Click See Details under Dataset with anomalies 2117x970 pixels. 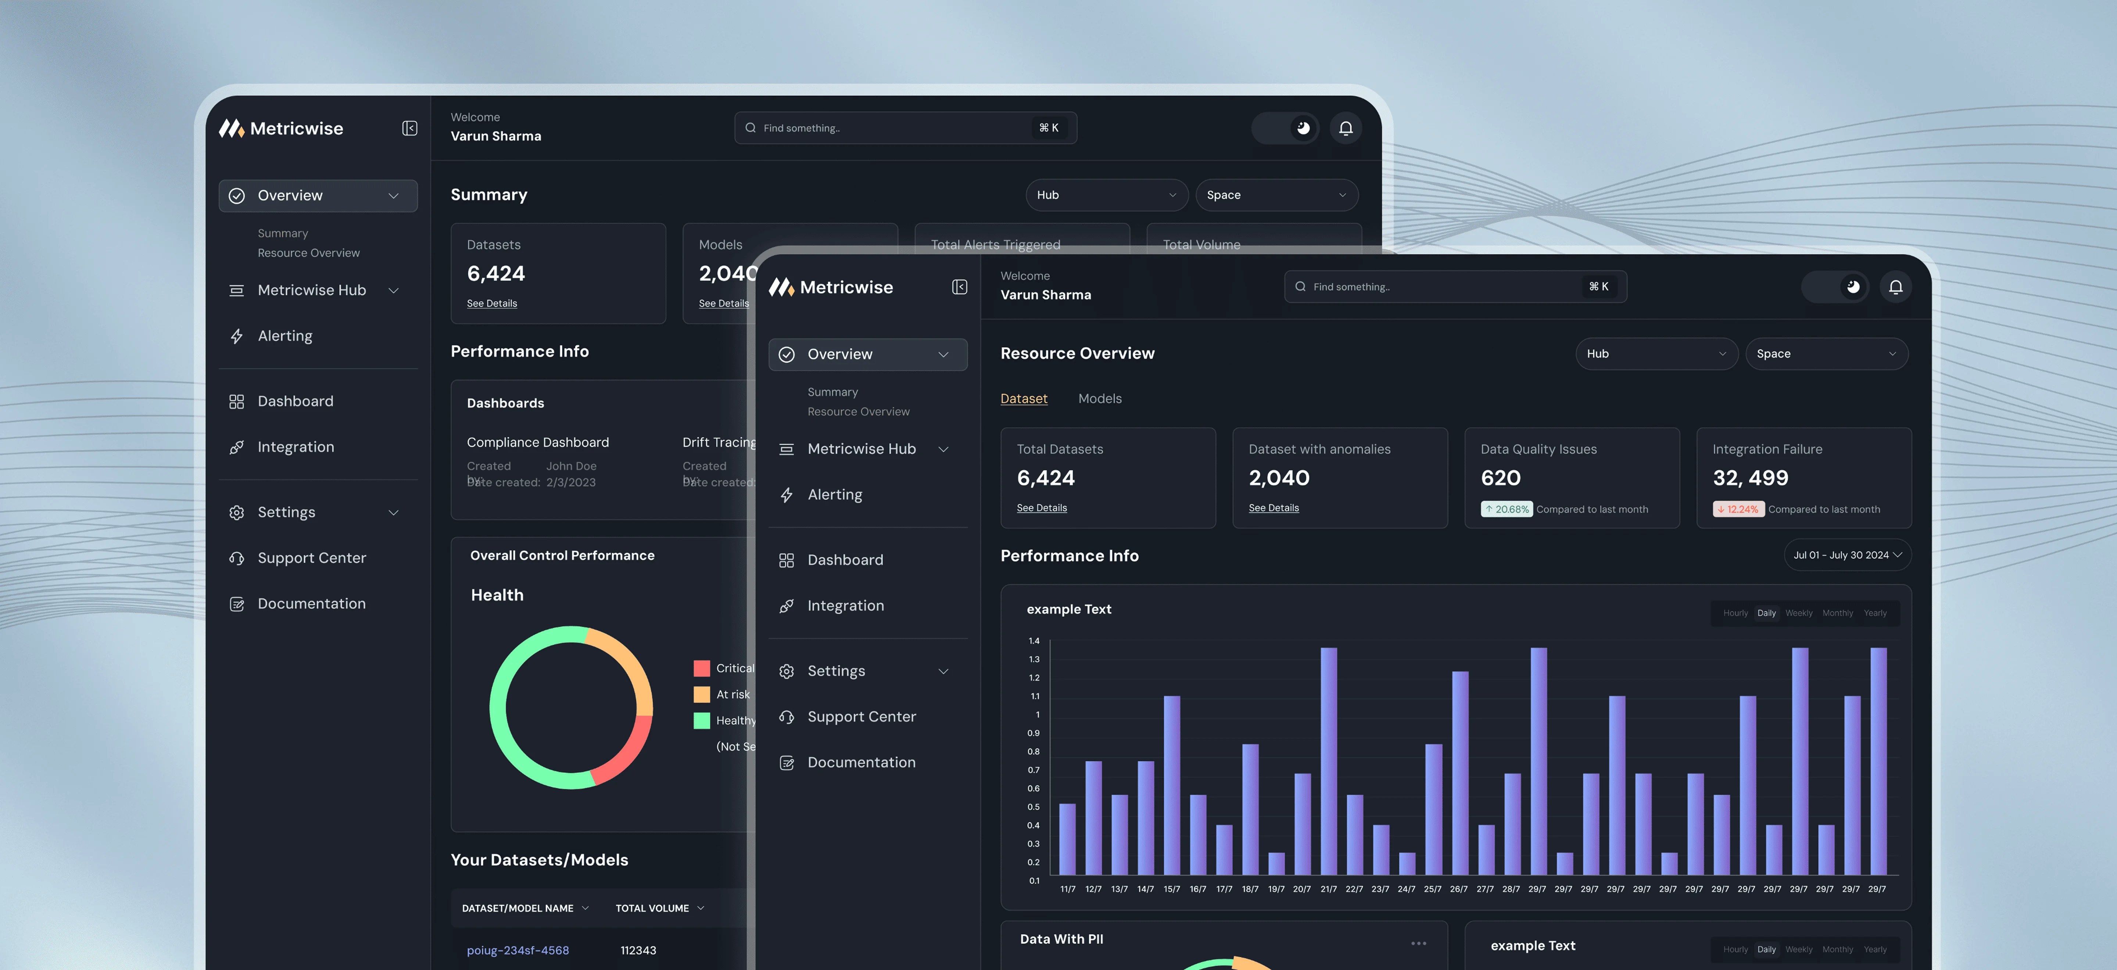pyautogui.click(x=1273, y=509)
